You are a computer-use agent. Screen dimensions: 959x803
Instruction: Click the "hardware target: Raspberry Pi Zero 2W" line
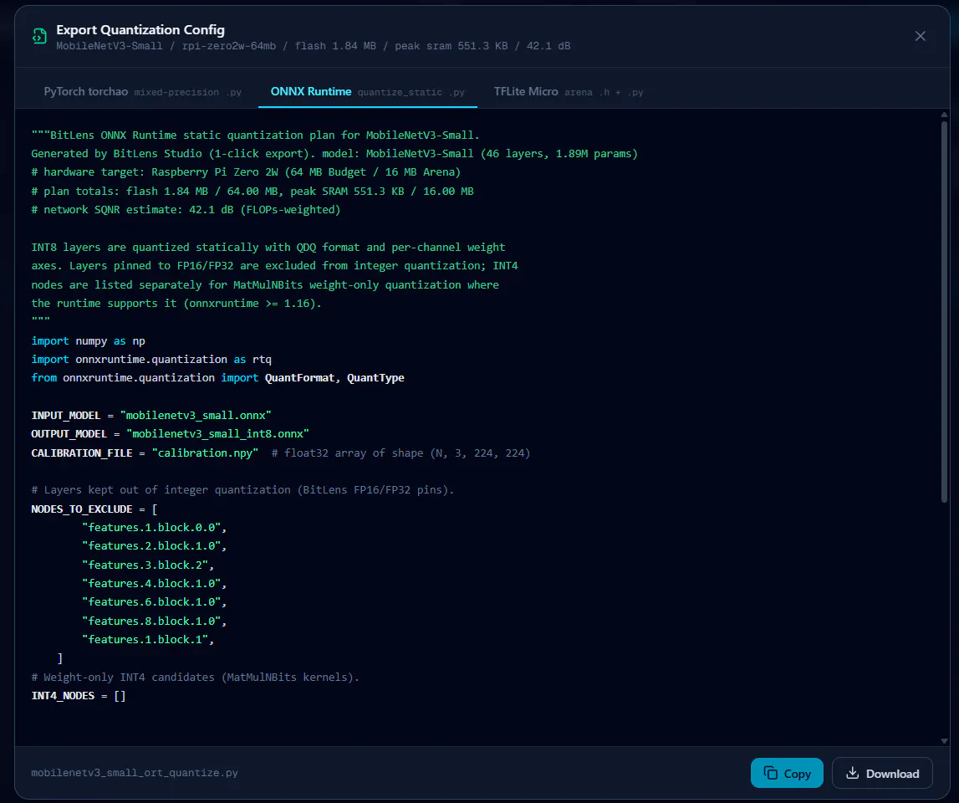coord(246,172)
